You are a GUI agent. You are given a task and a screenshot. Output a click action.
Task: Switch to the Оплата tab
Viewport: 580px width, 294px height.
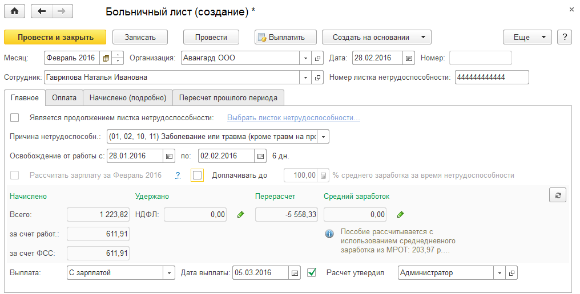tap(64, 98)
